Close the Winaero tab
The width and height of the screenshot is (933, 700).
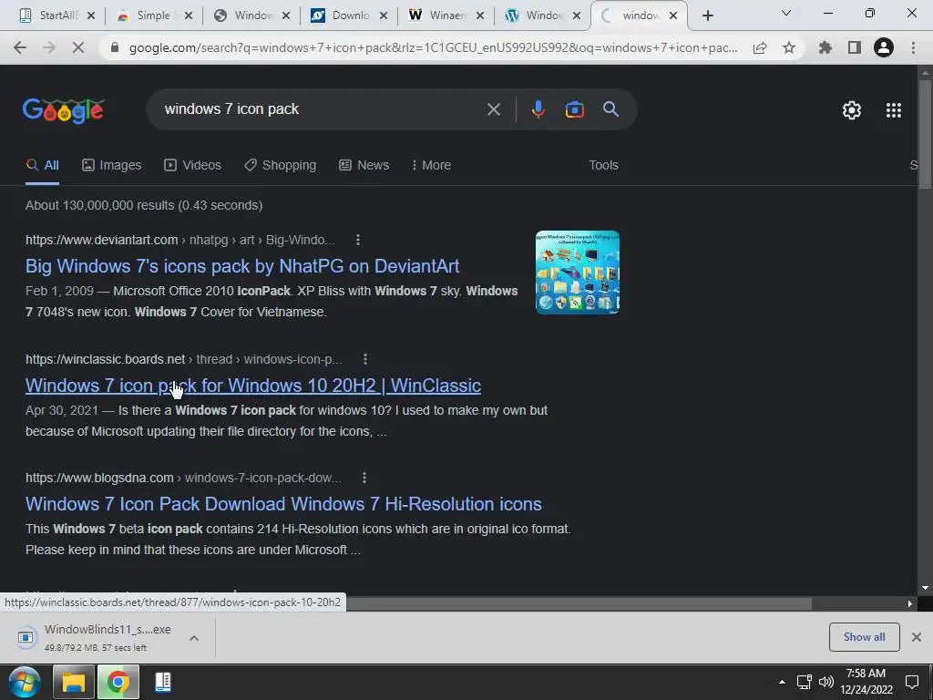click(480, 16)
